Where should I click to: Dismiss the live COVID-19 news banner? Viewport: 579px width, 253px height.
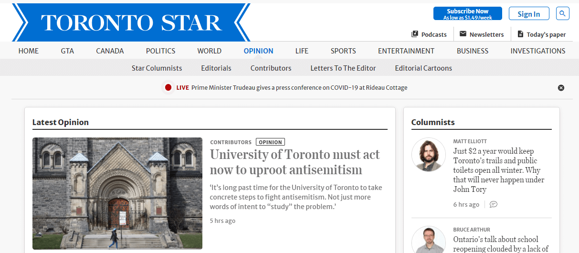(561, 88)
